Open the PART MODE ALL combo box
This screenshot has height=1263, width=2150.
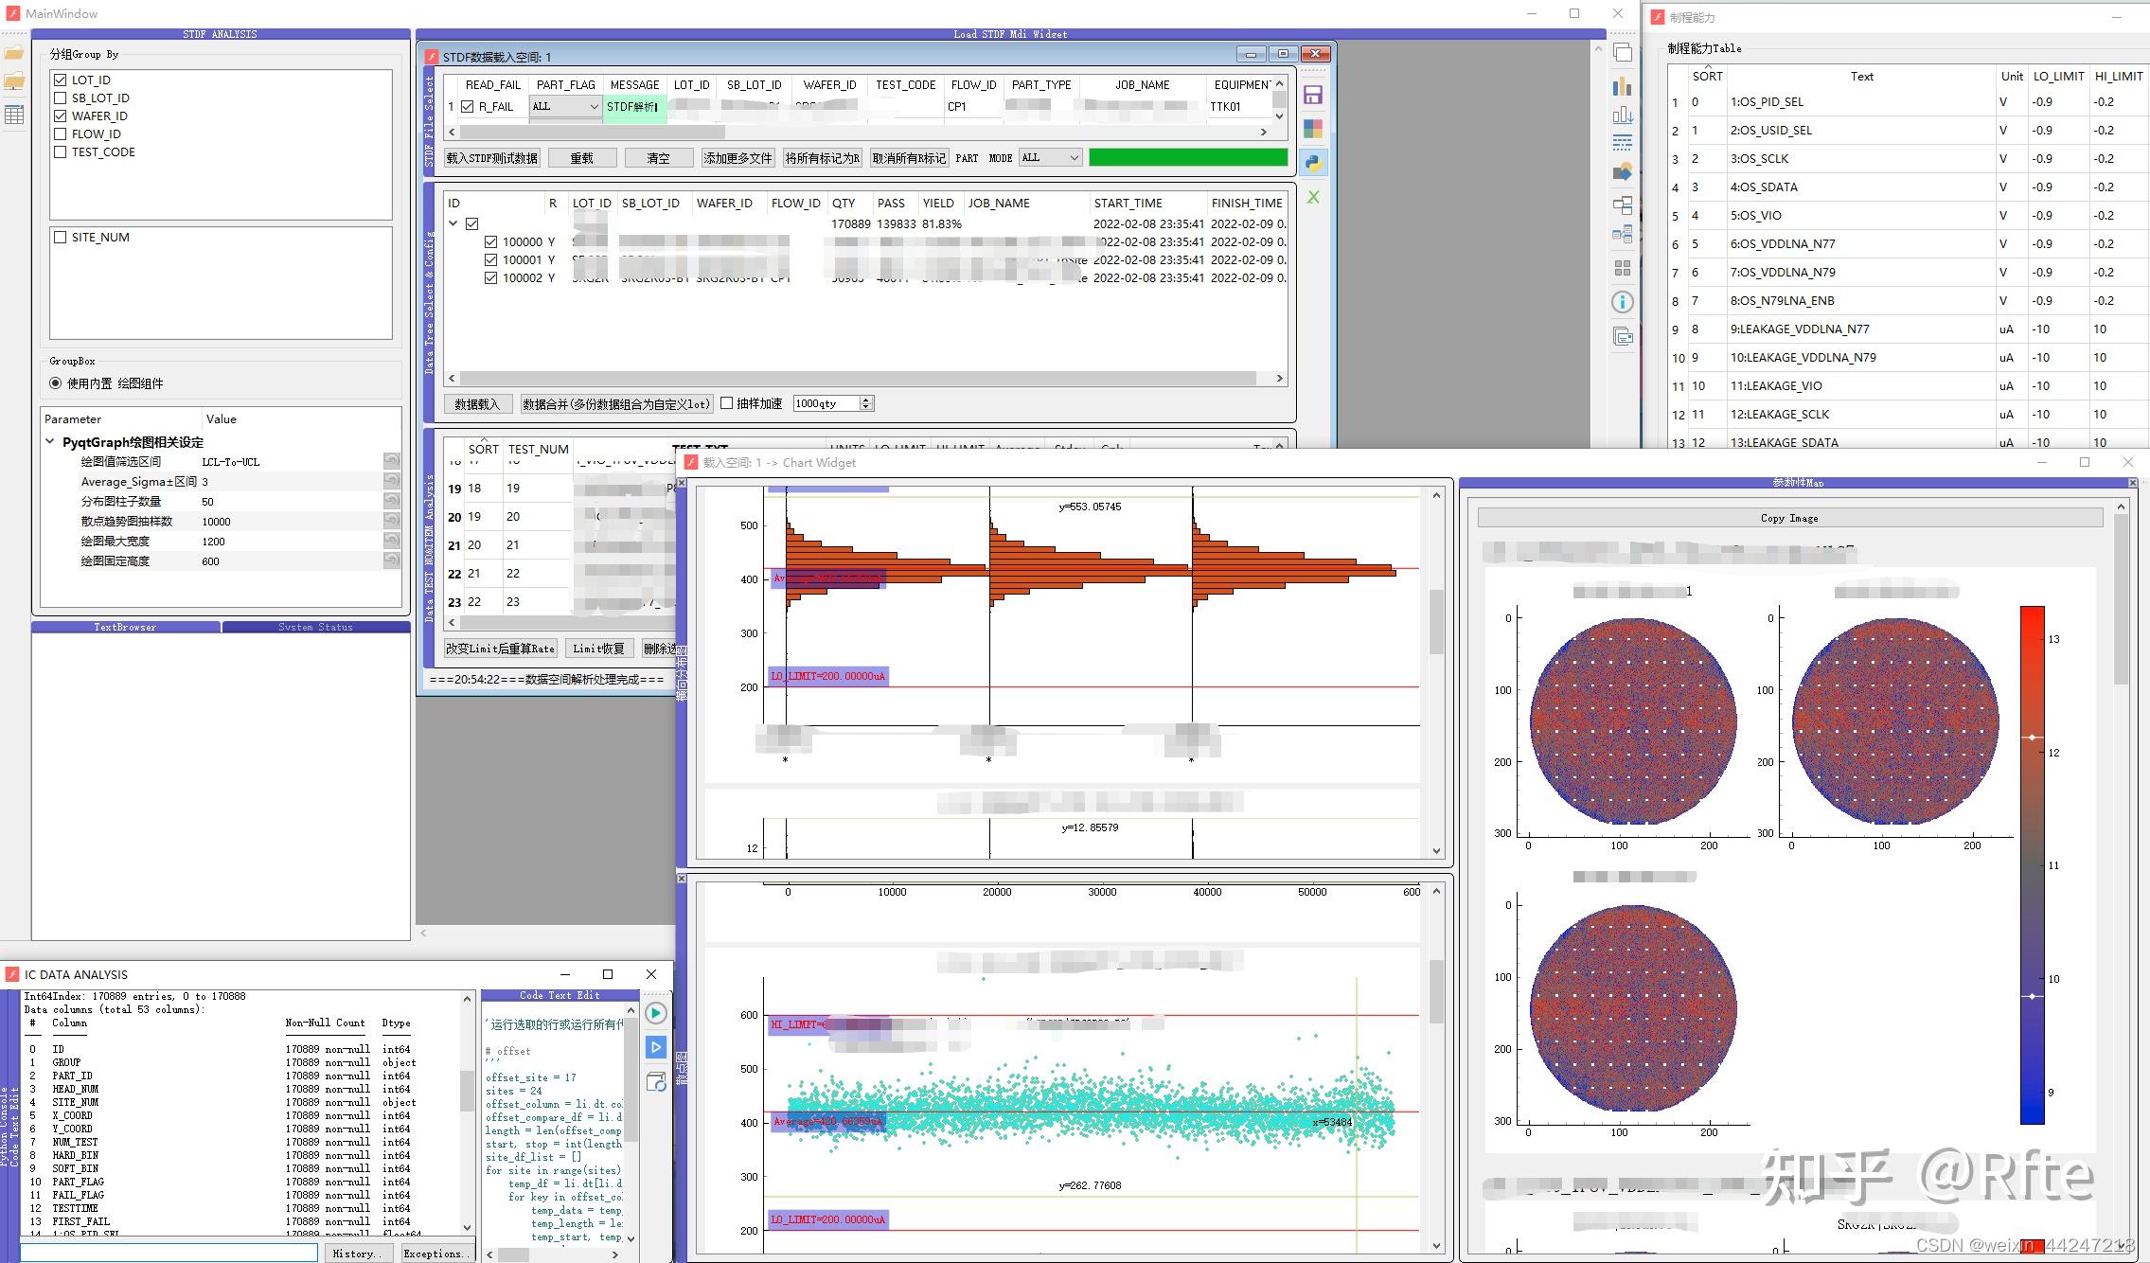pos(1050,158)
